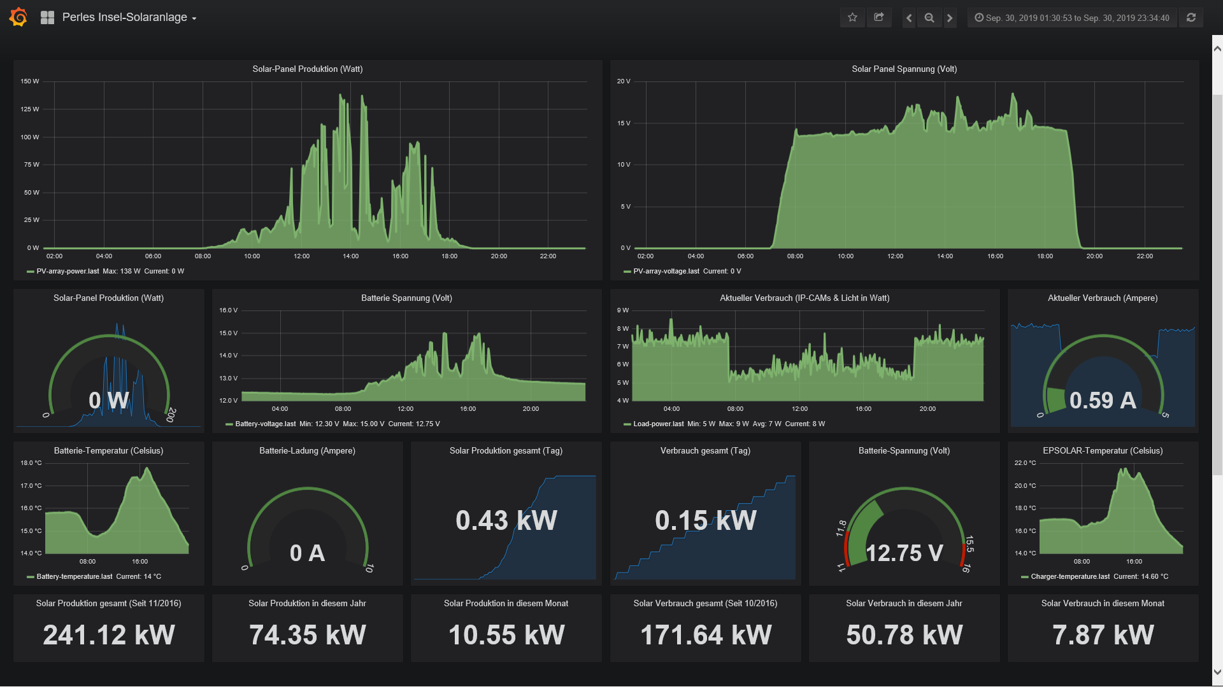Viewport: 1223px width, 687px height.
Task: Click Charger-temperature.last legend label
Action: click(1069, 577)
